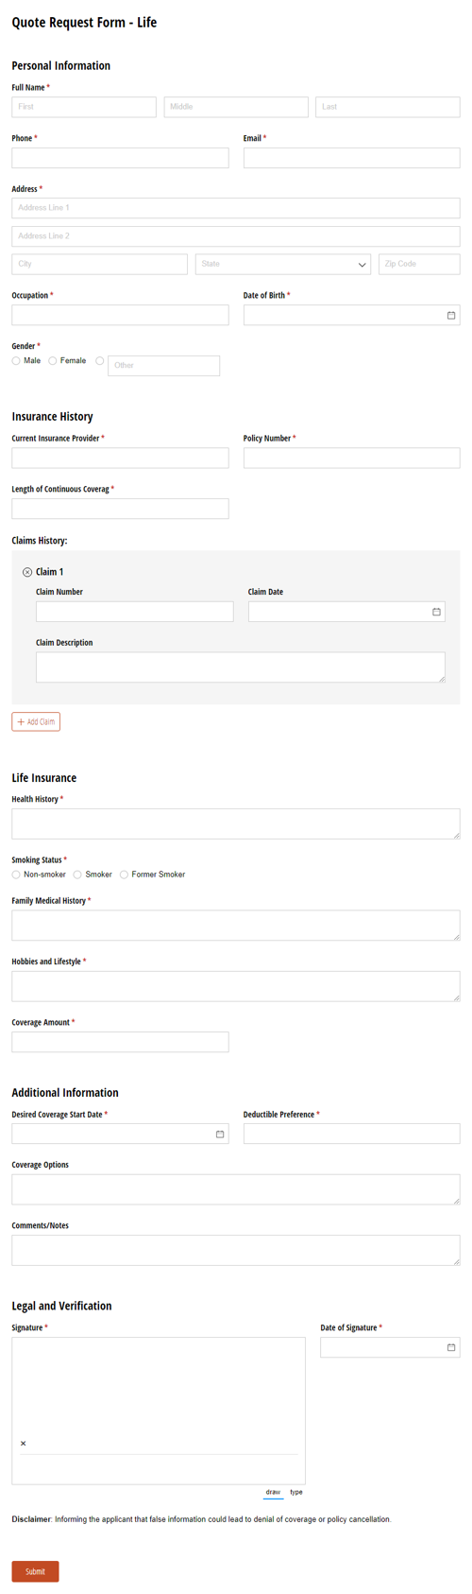
Task: Focus the Occupation field
Action: pos(121,315)
